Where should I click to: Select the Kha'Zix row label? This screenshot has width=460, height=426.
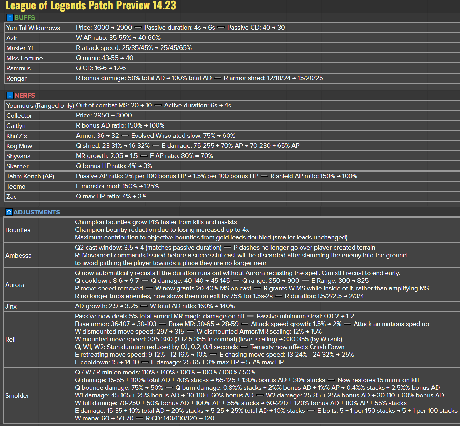point(16,136)
